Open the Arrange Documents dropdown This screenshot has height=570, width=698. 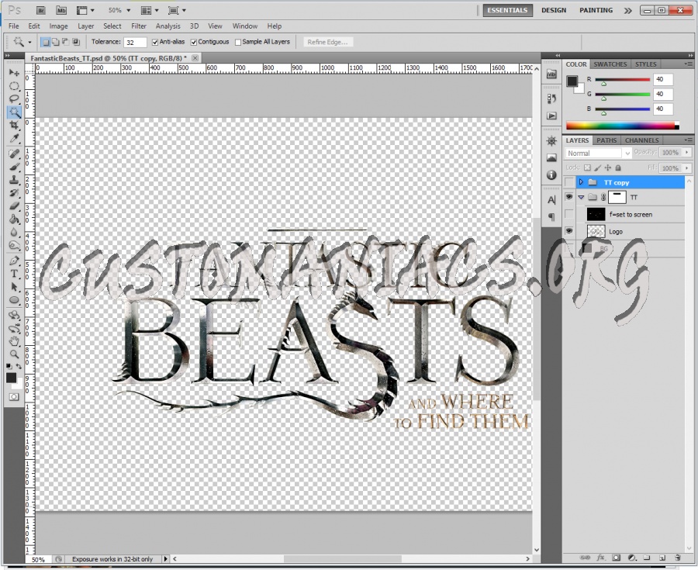pyautogui.click(x=150, y=10)
